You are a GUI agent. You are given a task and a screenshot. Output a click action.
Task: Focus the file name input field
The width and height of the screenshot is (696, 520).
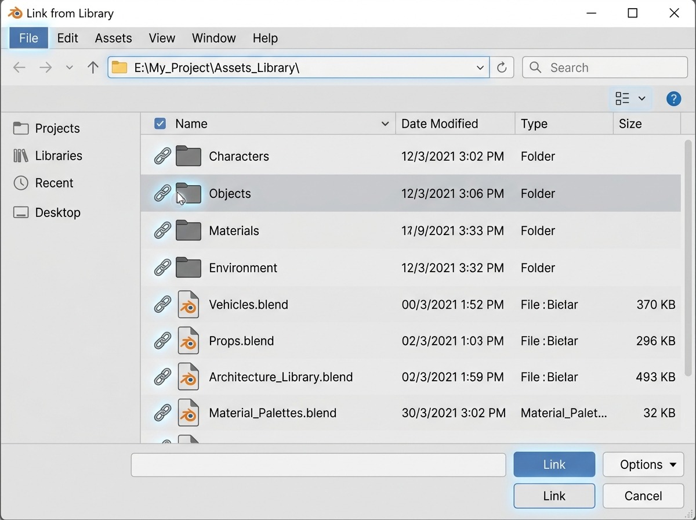(x=318, y=465)
